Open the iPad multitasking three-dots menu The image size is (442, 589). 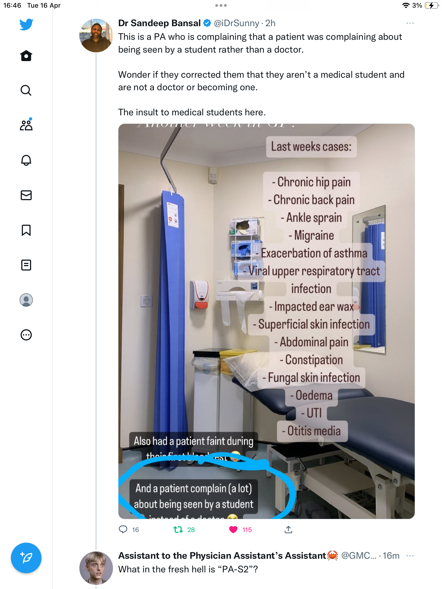[x=221, y=5]
